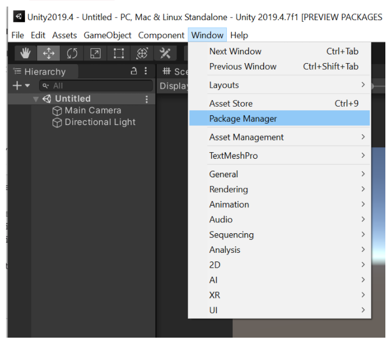Open the Help menu
387x342 pixels.
pos(239,35)
